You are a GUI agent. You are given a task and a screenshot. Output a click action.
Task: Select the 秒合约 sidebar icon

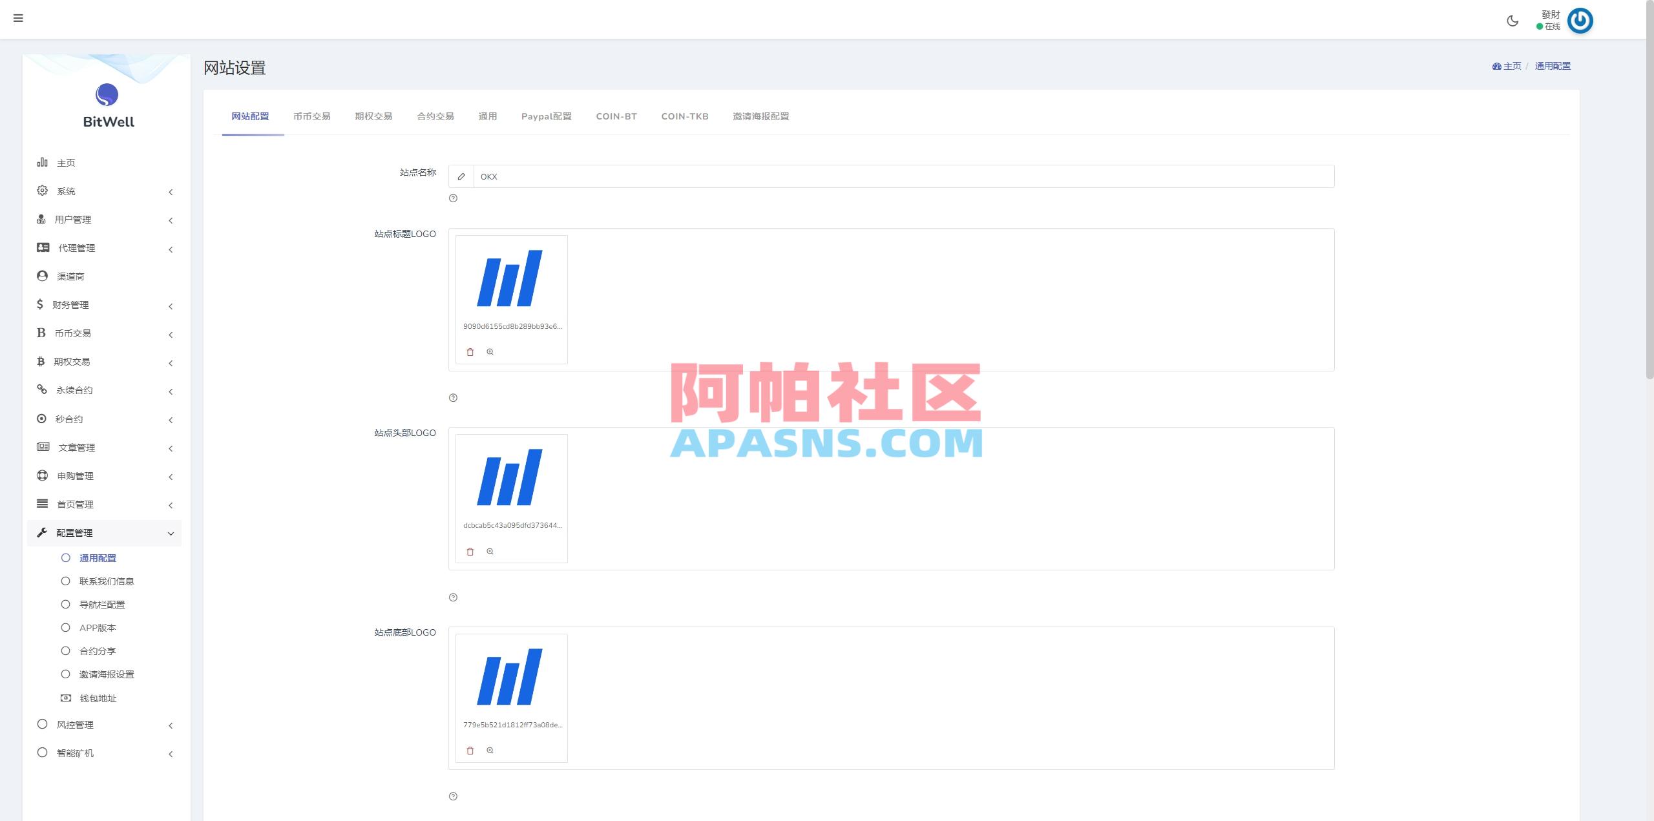click(41, 419)
